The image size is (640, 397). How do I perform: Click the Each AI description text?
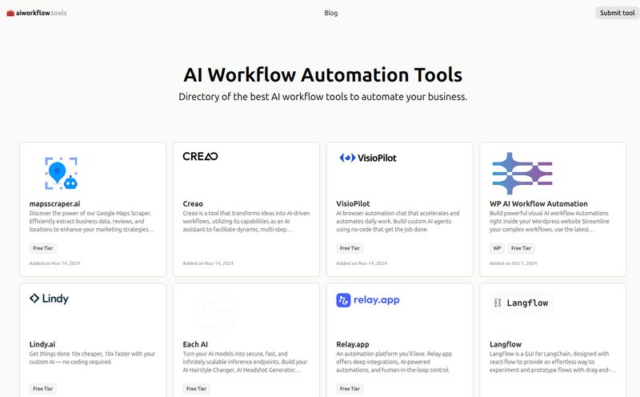coord(245,362)
